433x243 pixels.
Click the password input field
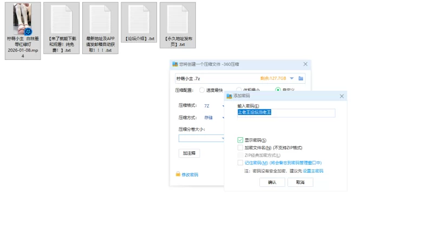coord(286,113)
